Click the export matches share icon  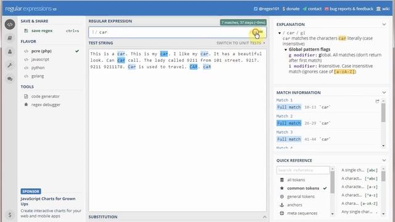(x=377, y=101)
